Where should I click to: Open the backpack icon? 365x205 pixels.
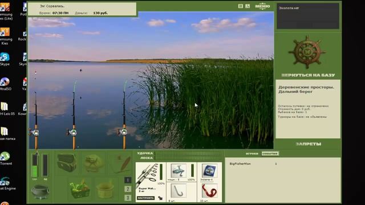93,163
